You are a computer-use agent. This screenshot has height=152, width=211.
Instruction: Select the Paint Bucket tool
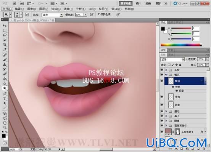(x=5, y=78)
